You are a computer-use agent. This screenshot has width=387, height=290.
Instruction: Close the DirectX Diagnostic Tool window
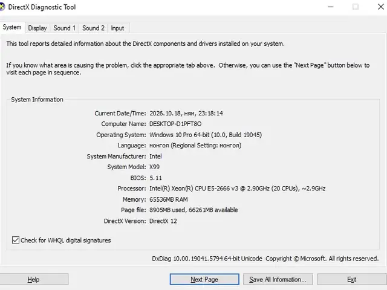381,7
